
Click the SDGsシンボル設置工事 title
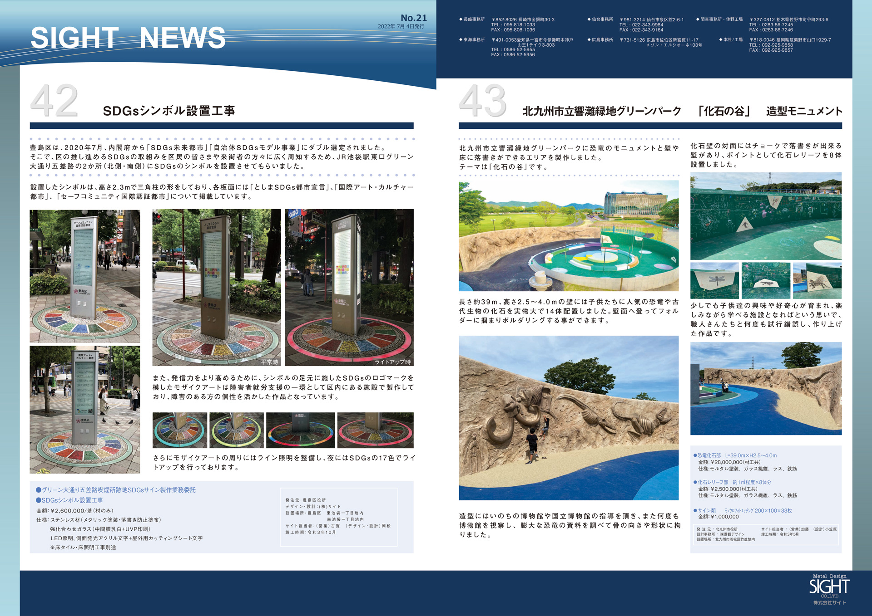(168, 111)
